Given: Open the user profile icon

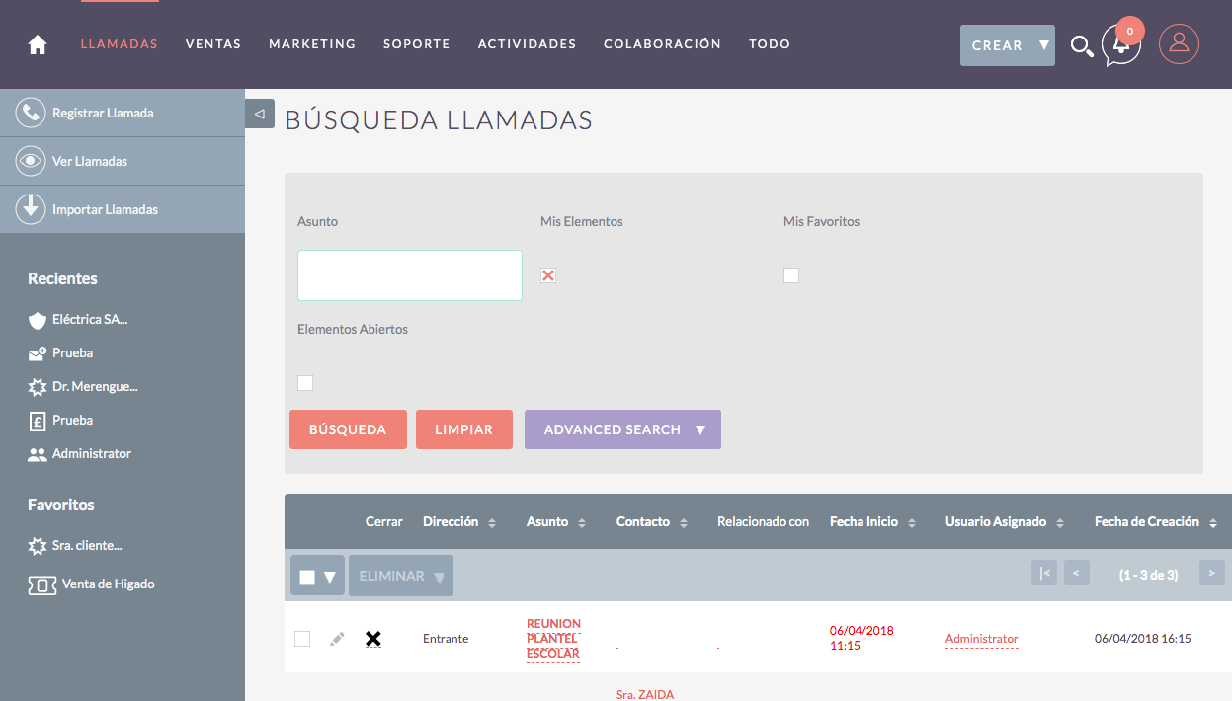Looking at the screenshot, I should (x=1178, y=44).
